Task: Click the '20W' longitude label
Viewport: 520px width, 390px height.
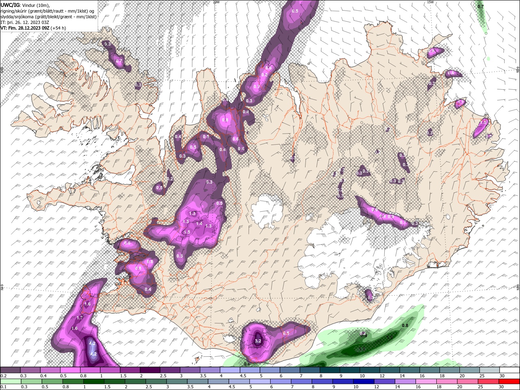Action: 216,2
